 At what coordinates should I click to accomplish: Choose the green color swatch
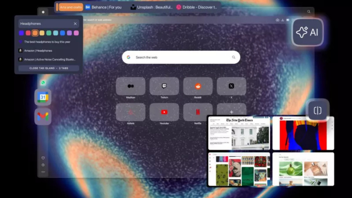coord(49,33)
